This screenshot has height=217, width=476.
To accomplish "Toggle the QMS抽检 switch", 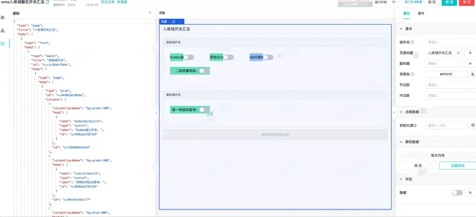I will [x=268, y=57].
